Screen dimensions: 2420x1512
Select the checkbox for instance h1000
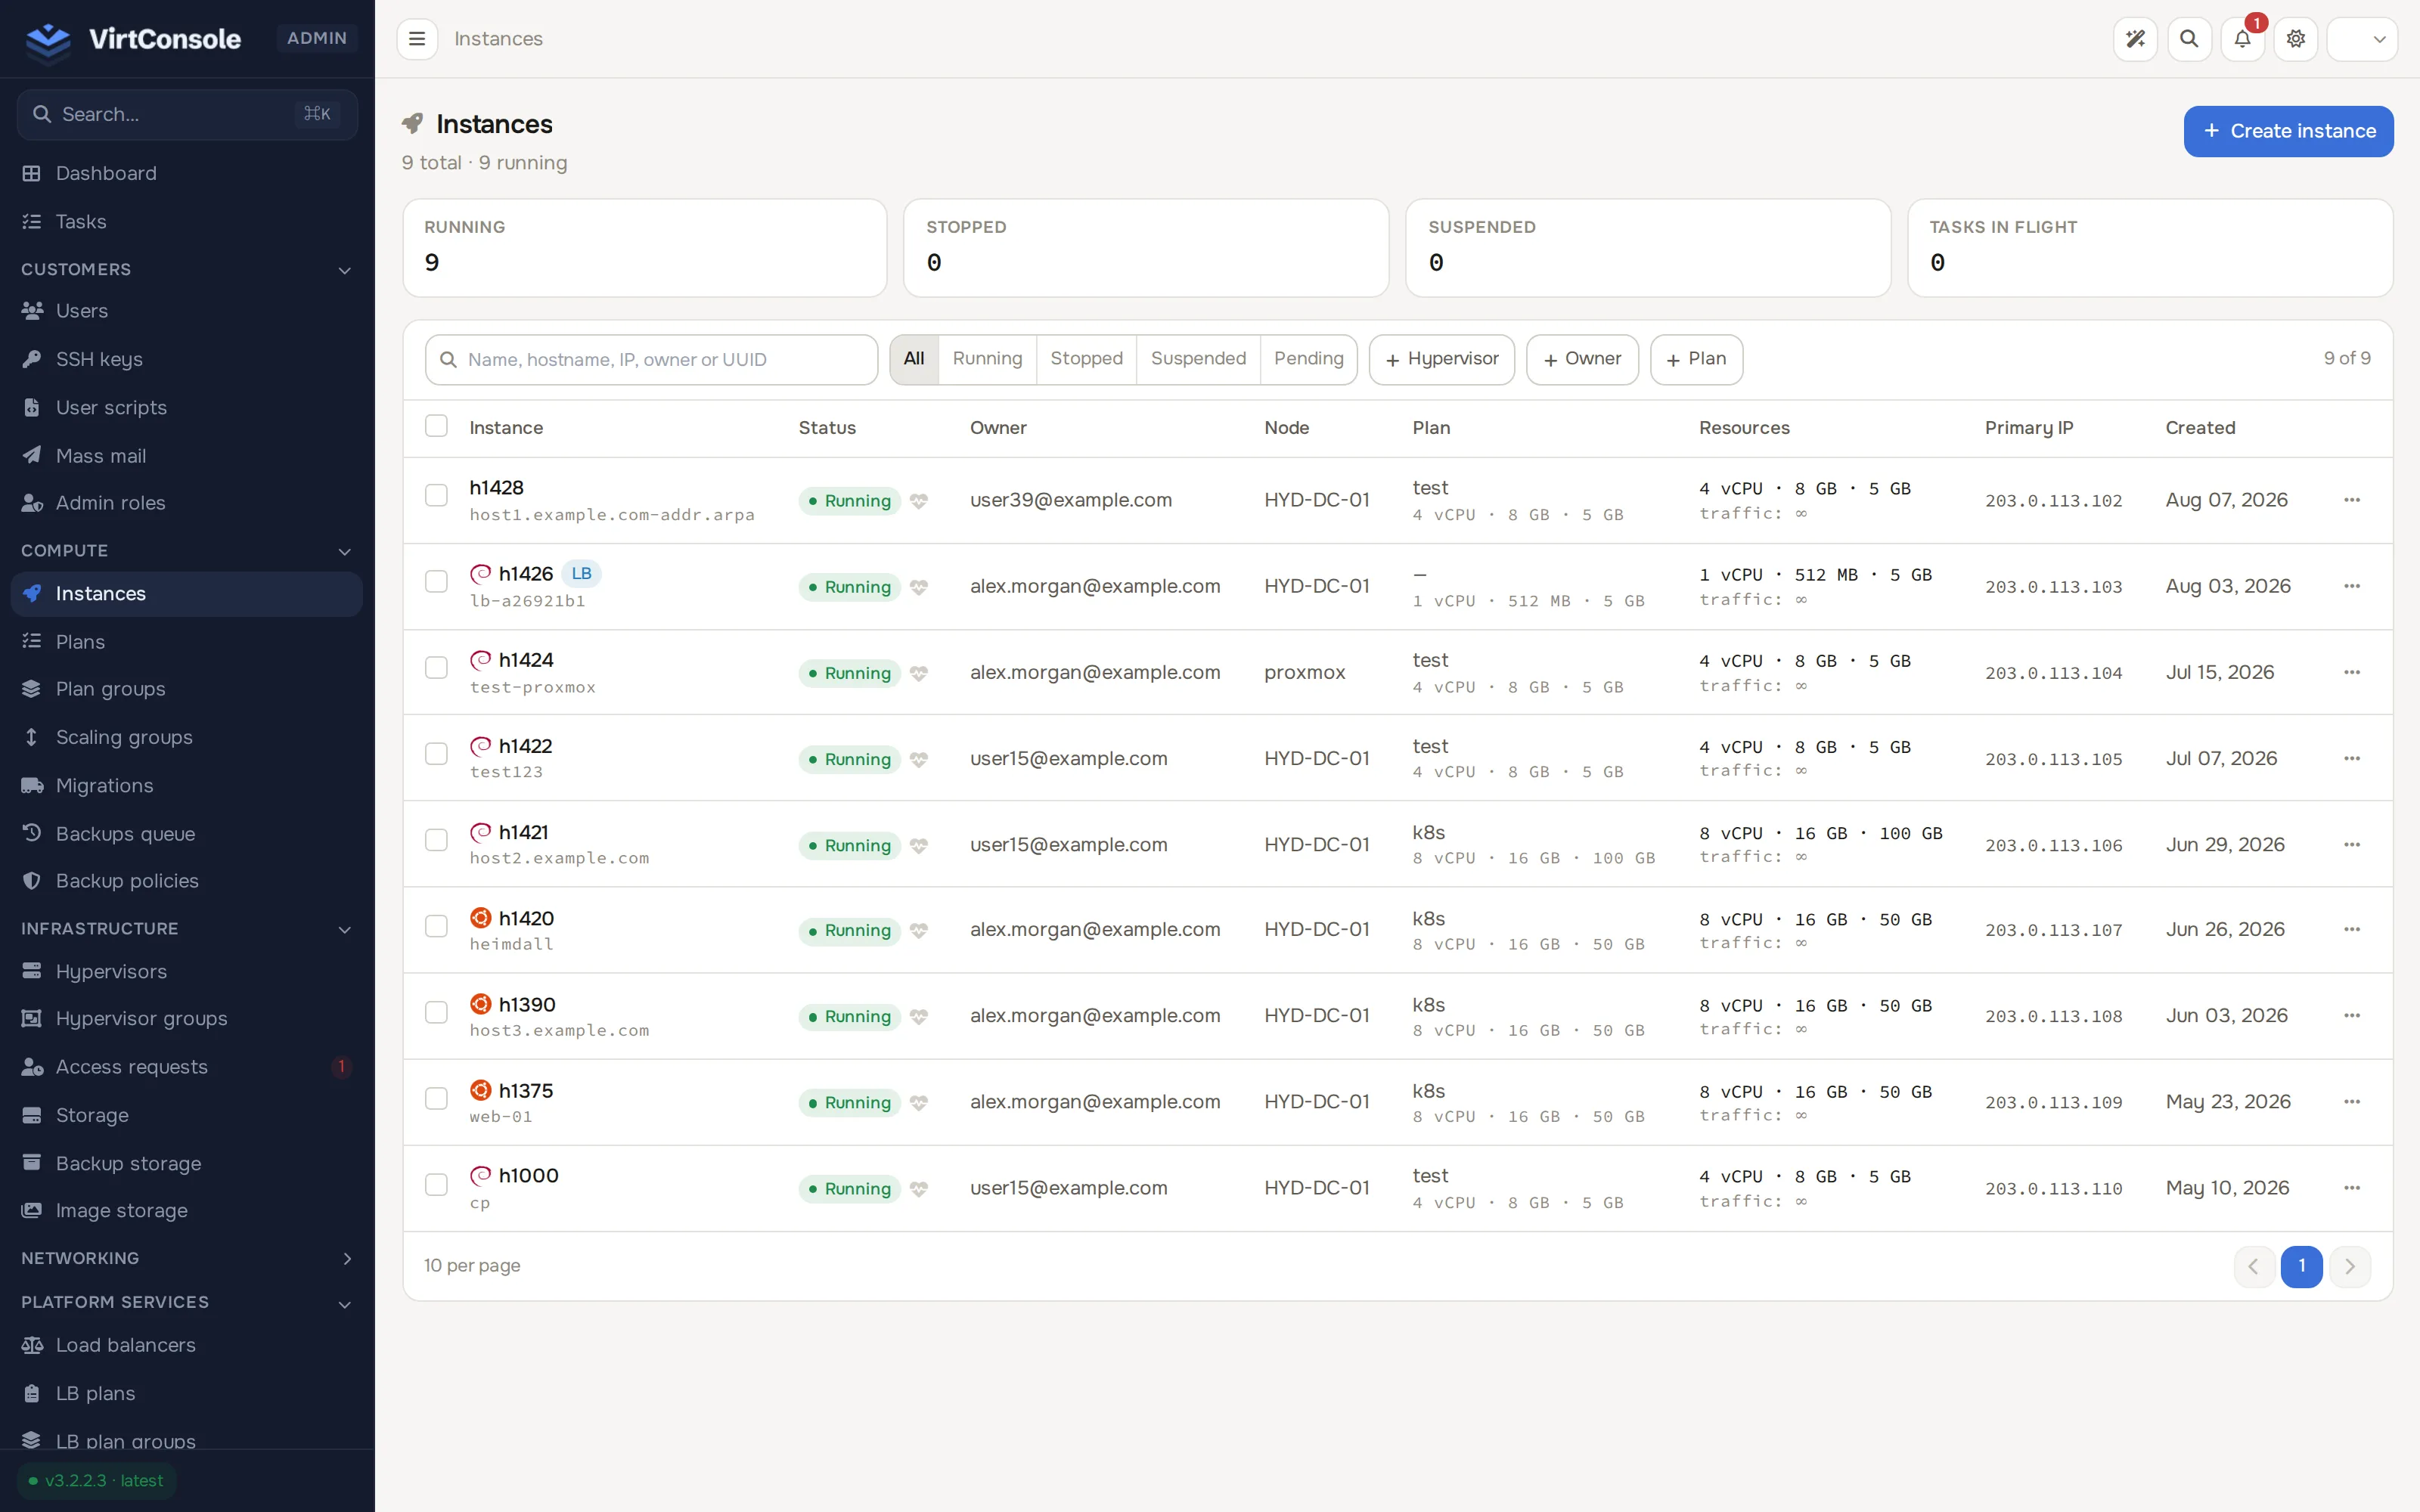click(x=436, y=1184)
